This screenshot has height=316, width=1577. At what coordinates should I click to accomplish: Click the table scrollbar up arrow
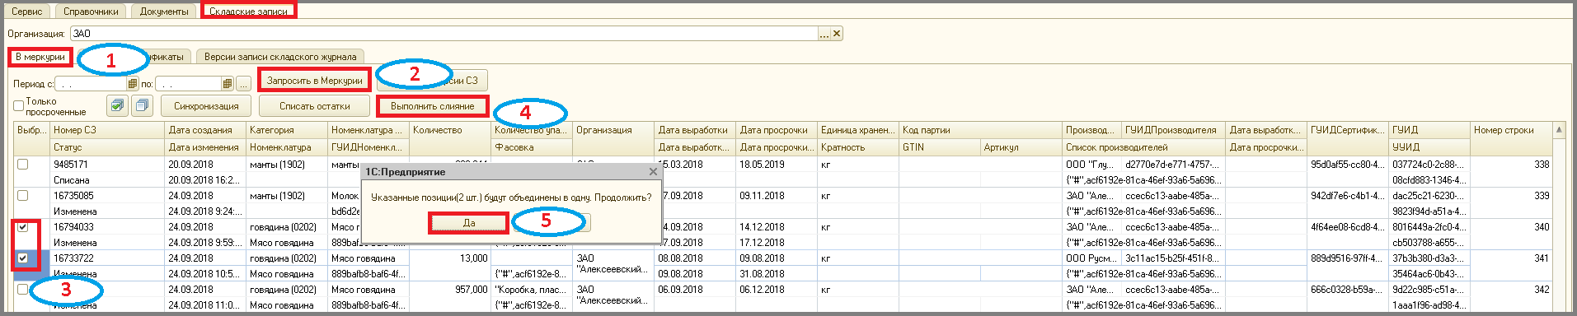1559,130
